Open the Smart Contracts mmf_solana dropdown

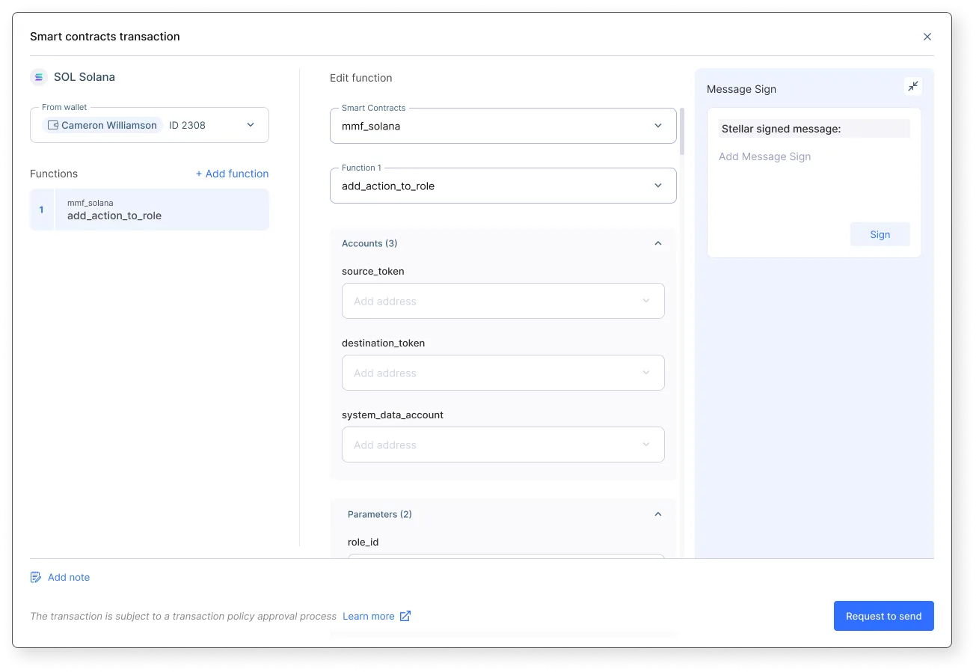(503, 126)
